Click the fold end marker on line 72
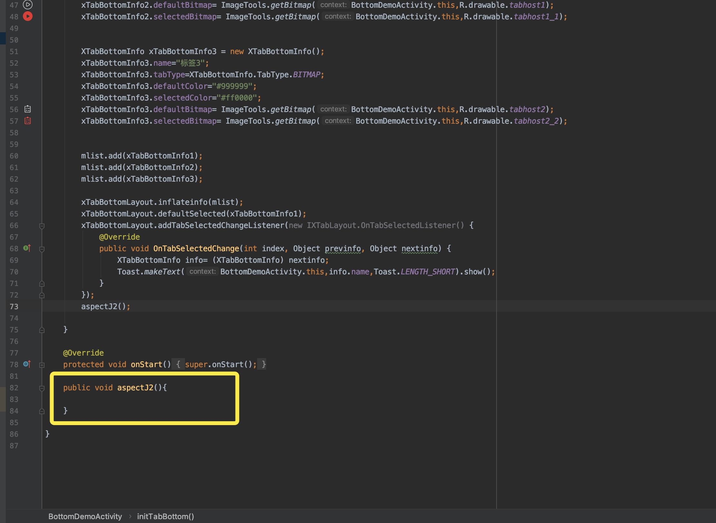Screen dimensions: 716x523 pos(42,295)
